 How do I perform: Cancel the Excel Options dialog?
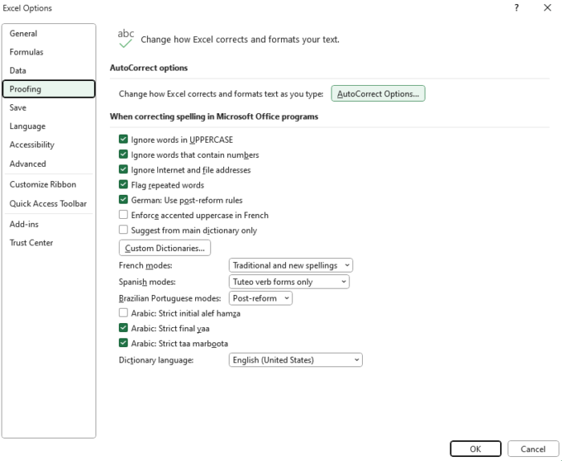[533, 449]
